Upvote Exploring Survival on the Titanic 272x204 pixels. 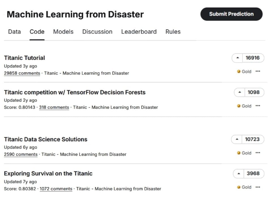(239, 173)
